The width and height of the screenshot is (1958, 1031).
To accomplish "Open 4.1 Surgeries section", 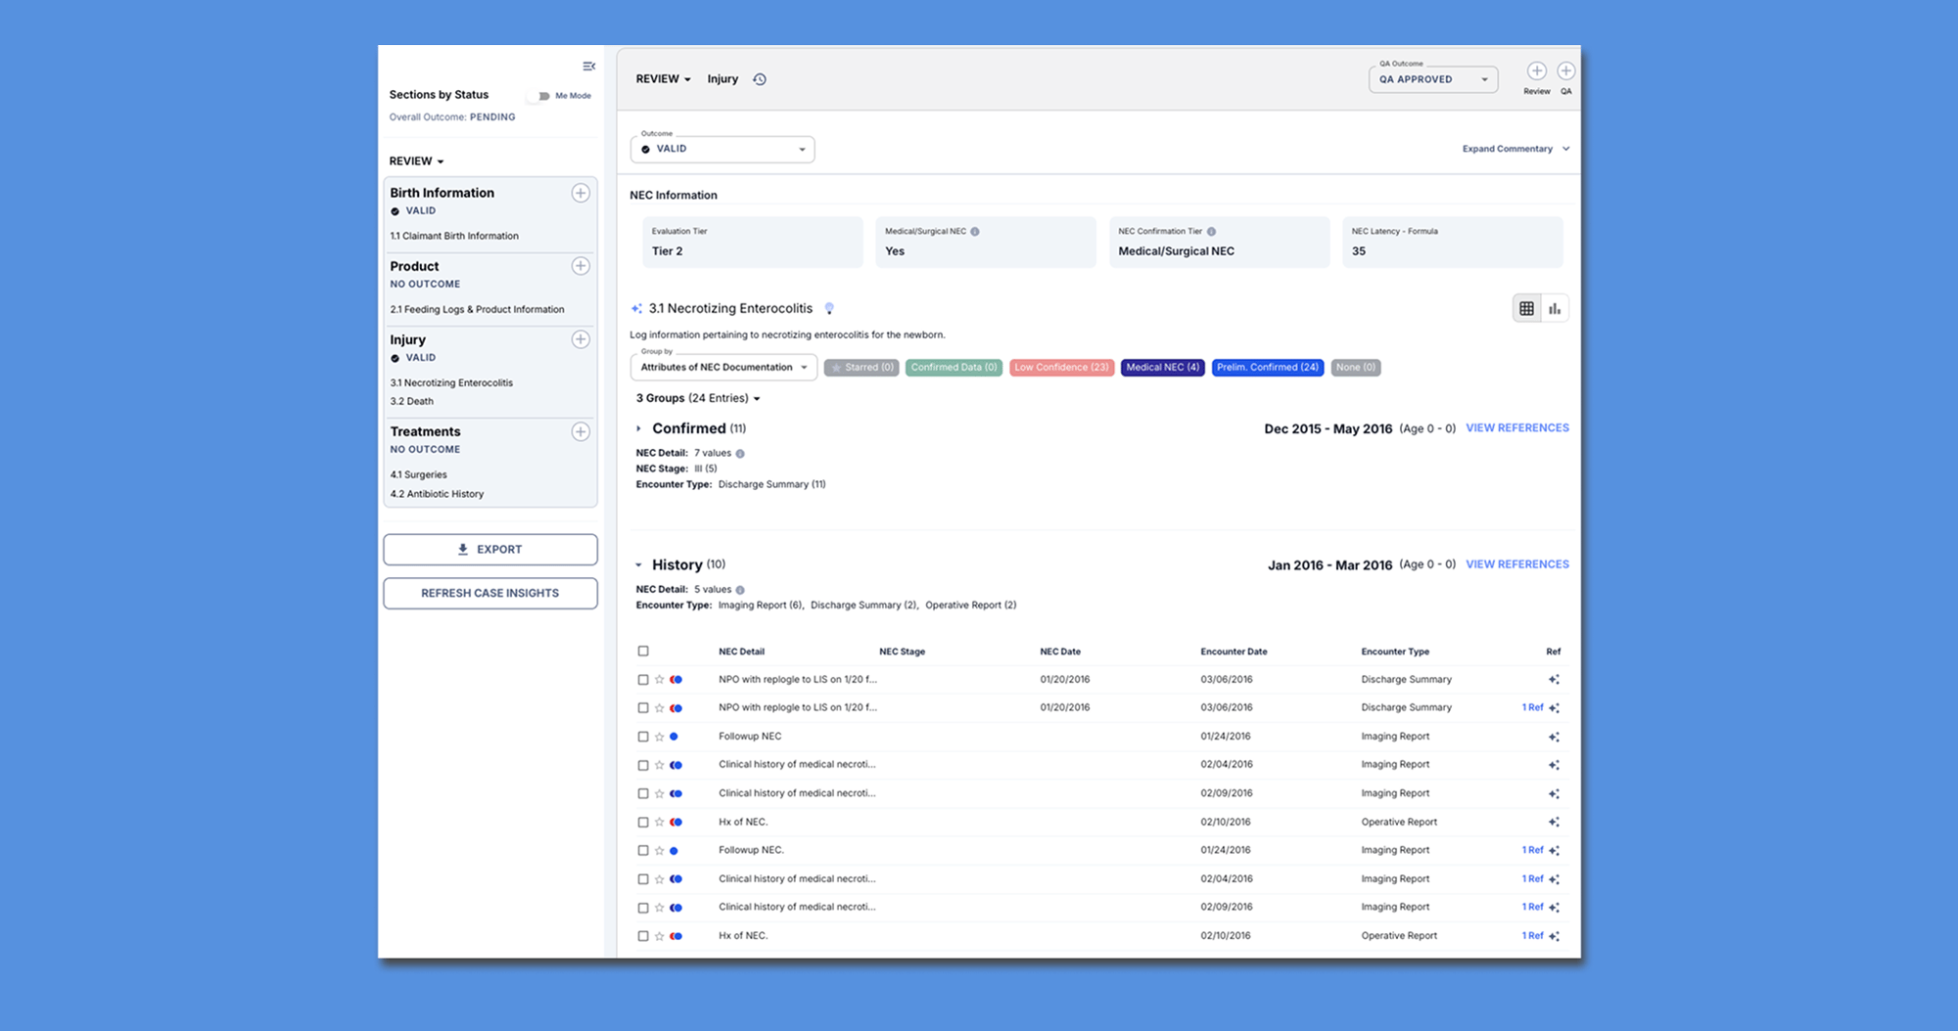I will point(418,474).
